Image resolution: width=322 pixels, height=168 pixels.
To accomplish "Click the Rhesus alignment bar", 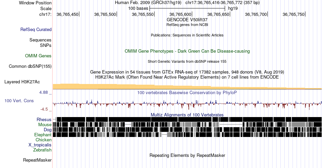I will (187, 119).
